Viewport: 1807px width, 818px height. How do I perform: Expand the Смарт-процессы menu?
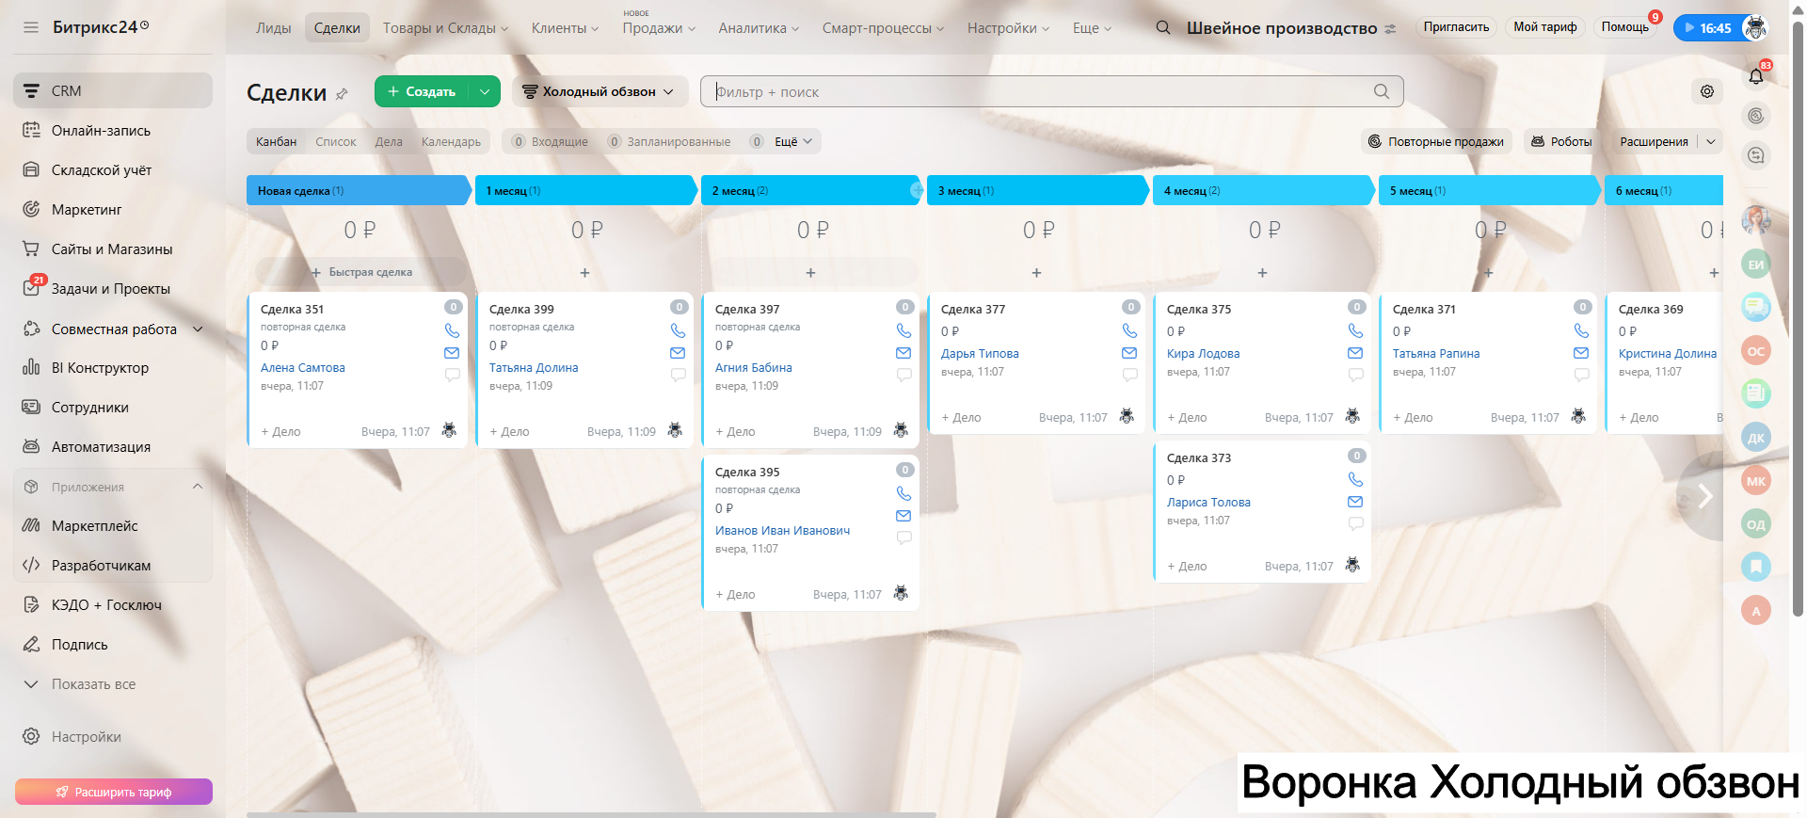point(883,28)
